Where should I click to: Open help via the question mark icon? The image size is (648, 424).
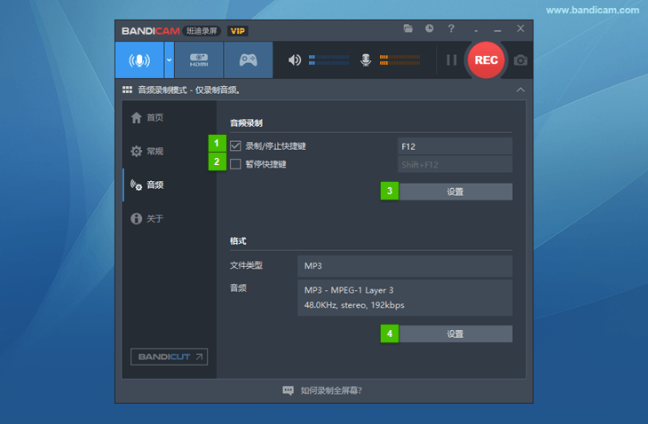pos(451,28)
